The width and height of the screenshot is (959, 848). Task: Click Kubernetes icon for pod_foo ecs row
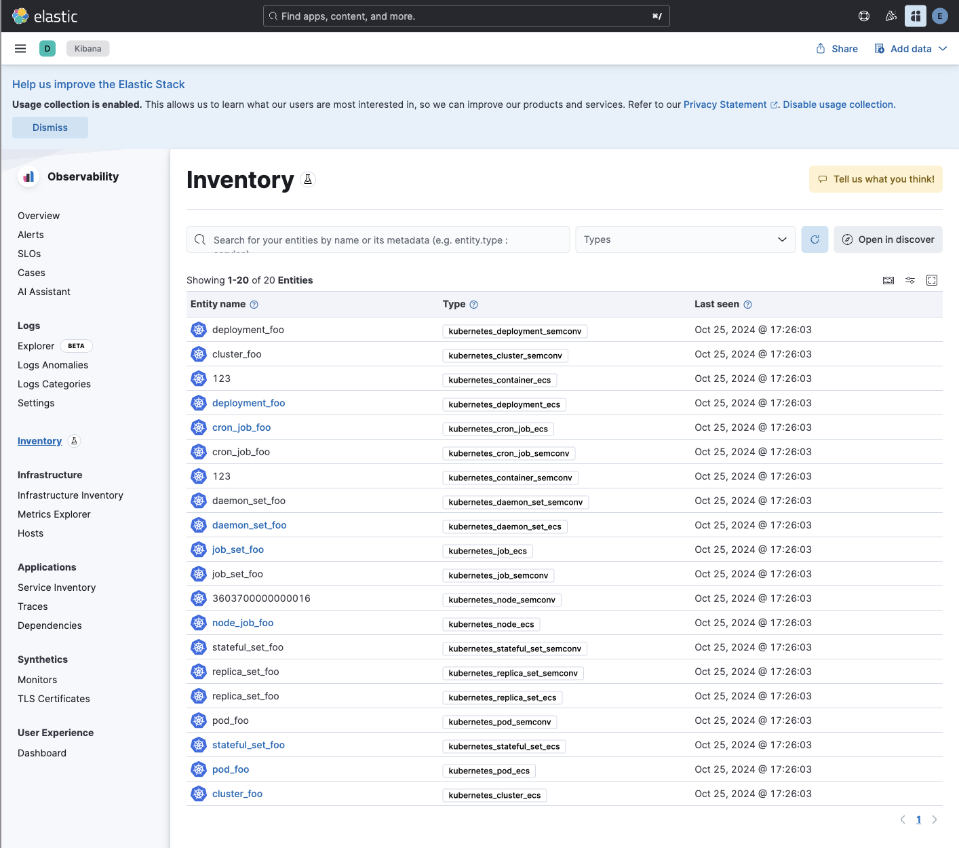pos(199,769)
